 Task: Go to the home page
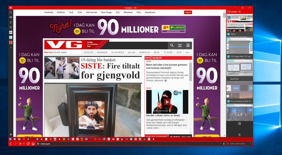point(33,144)
